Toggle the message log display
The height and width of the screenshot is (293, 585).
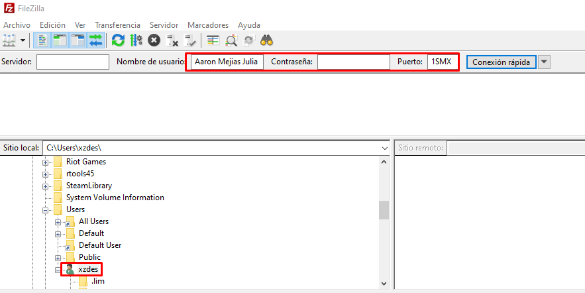[42, 40]
